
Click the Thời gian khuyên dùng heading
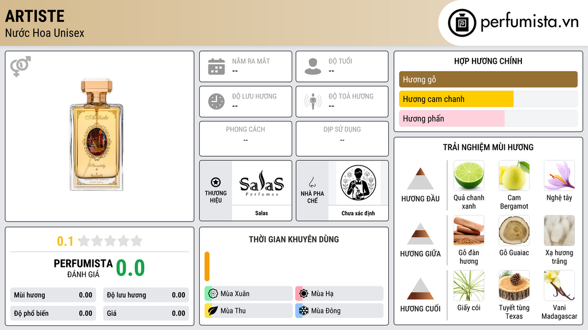click(294, 239)
